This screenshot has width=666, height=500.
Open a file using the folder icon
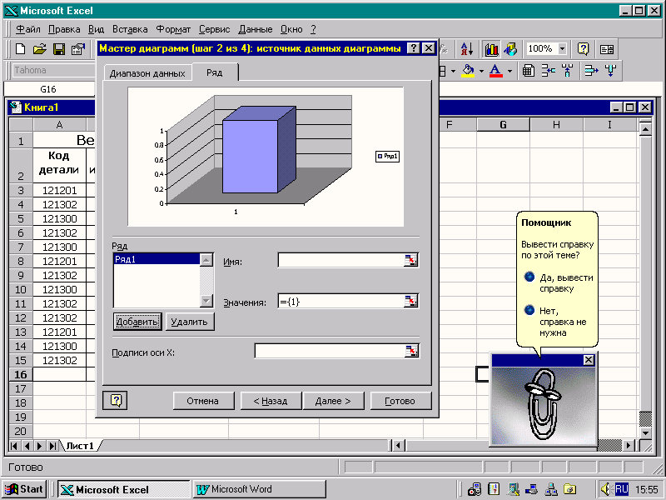[x=39, y=49]
